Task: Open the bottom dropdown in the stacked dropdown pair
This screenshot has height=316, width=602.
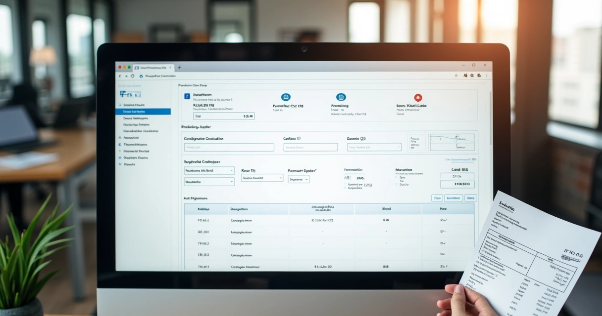Action: (209, 182)
